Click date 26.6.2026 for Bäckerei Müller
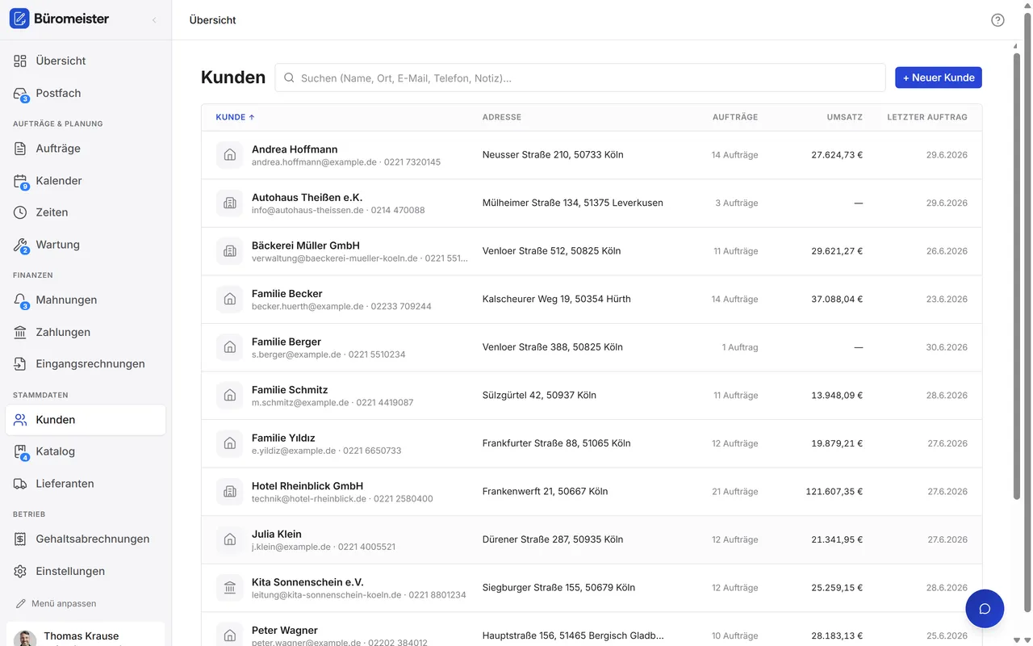Image resolution: width=1033 pixels, height=646 pixels. point(947,251)
